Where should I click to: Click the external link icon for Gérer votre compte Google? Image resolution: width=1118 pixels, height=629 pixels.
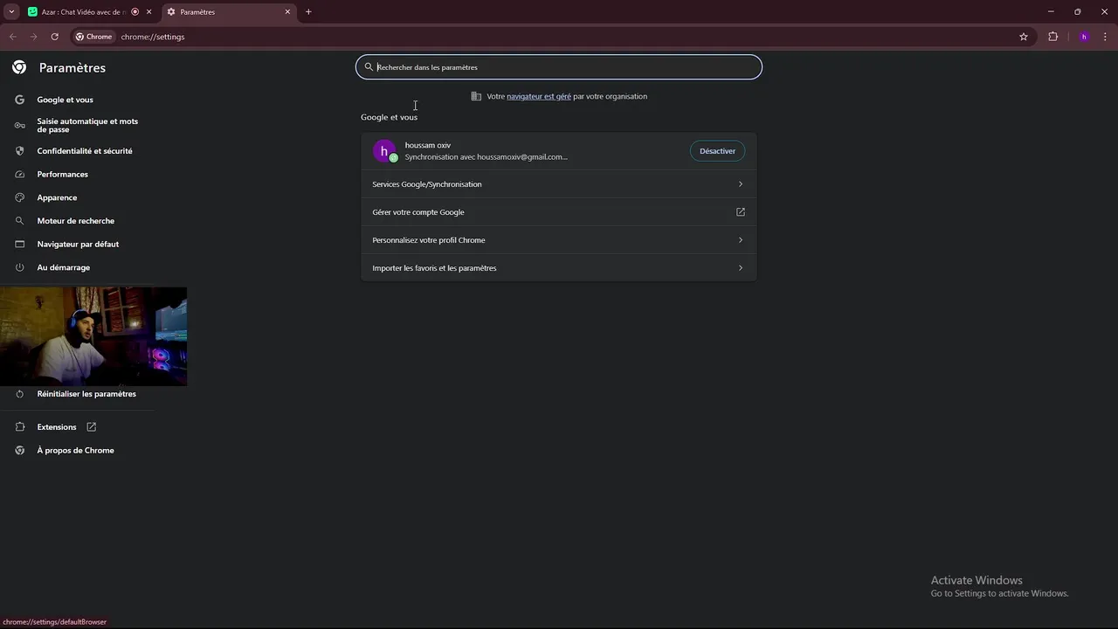tap(741, 212)
